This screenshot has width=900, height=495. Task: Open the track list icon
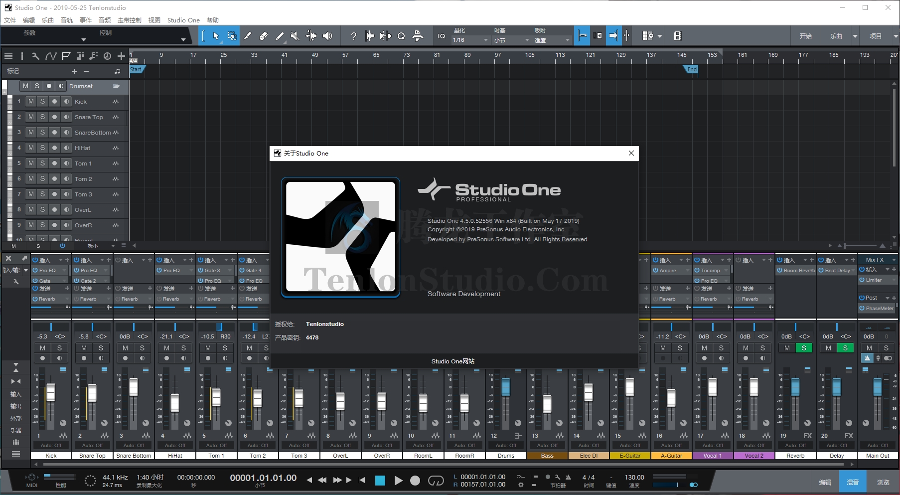(x=8, y=56)
